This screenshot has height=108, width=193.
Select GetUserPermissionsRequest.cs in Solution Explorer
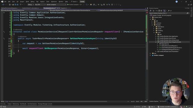169,46
